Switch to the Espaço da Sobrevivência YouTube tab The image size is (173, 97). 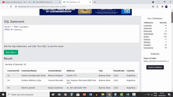(x=16, y=2)
